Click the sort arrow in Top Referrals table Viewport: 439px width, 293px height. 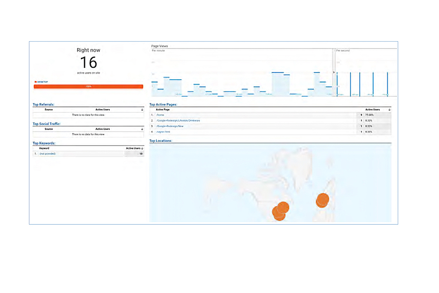142,110
